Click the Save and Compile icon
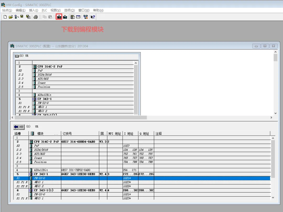 28,17
